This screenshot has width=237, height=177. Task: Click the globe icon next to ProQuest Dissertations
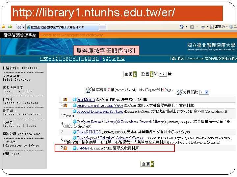click(74, 111)
